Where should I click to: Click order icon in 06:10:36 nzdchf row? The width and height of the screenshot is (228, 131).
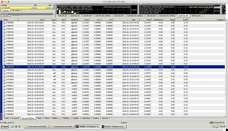click(4, 114)
